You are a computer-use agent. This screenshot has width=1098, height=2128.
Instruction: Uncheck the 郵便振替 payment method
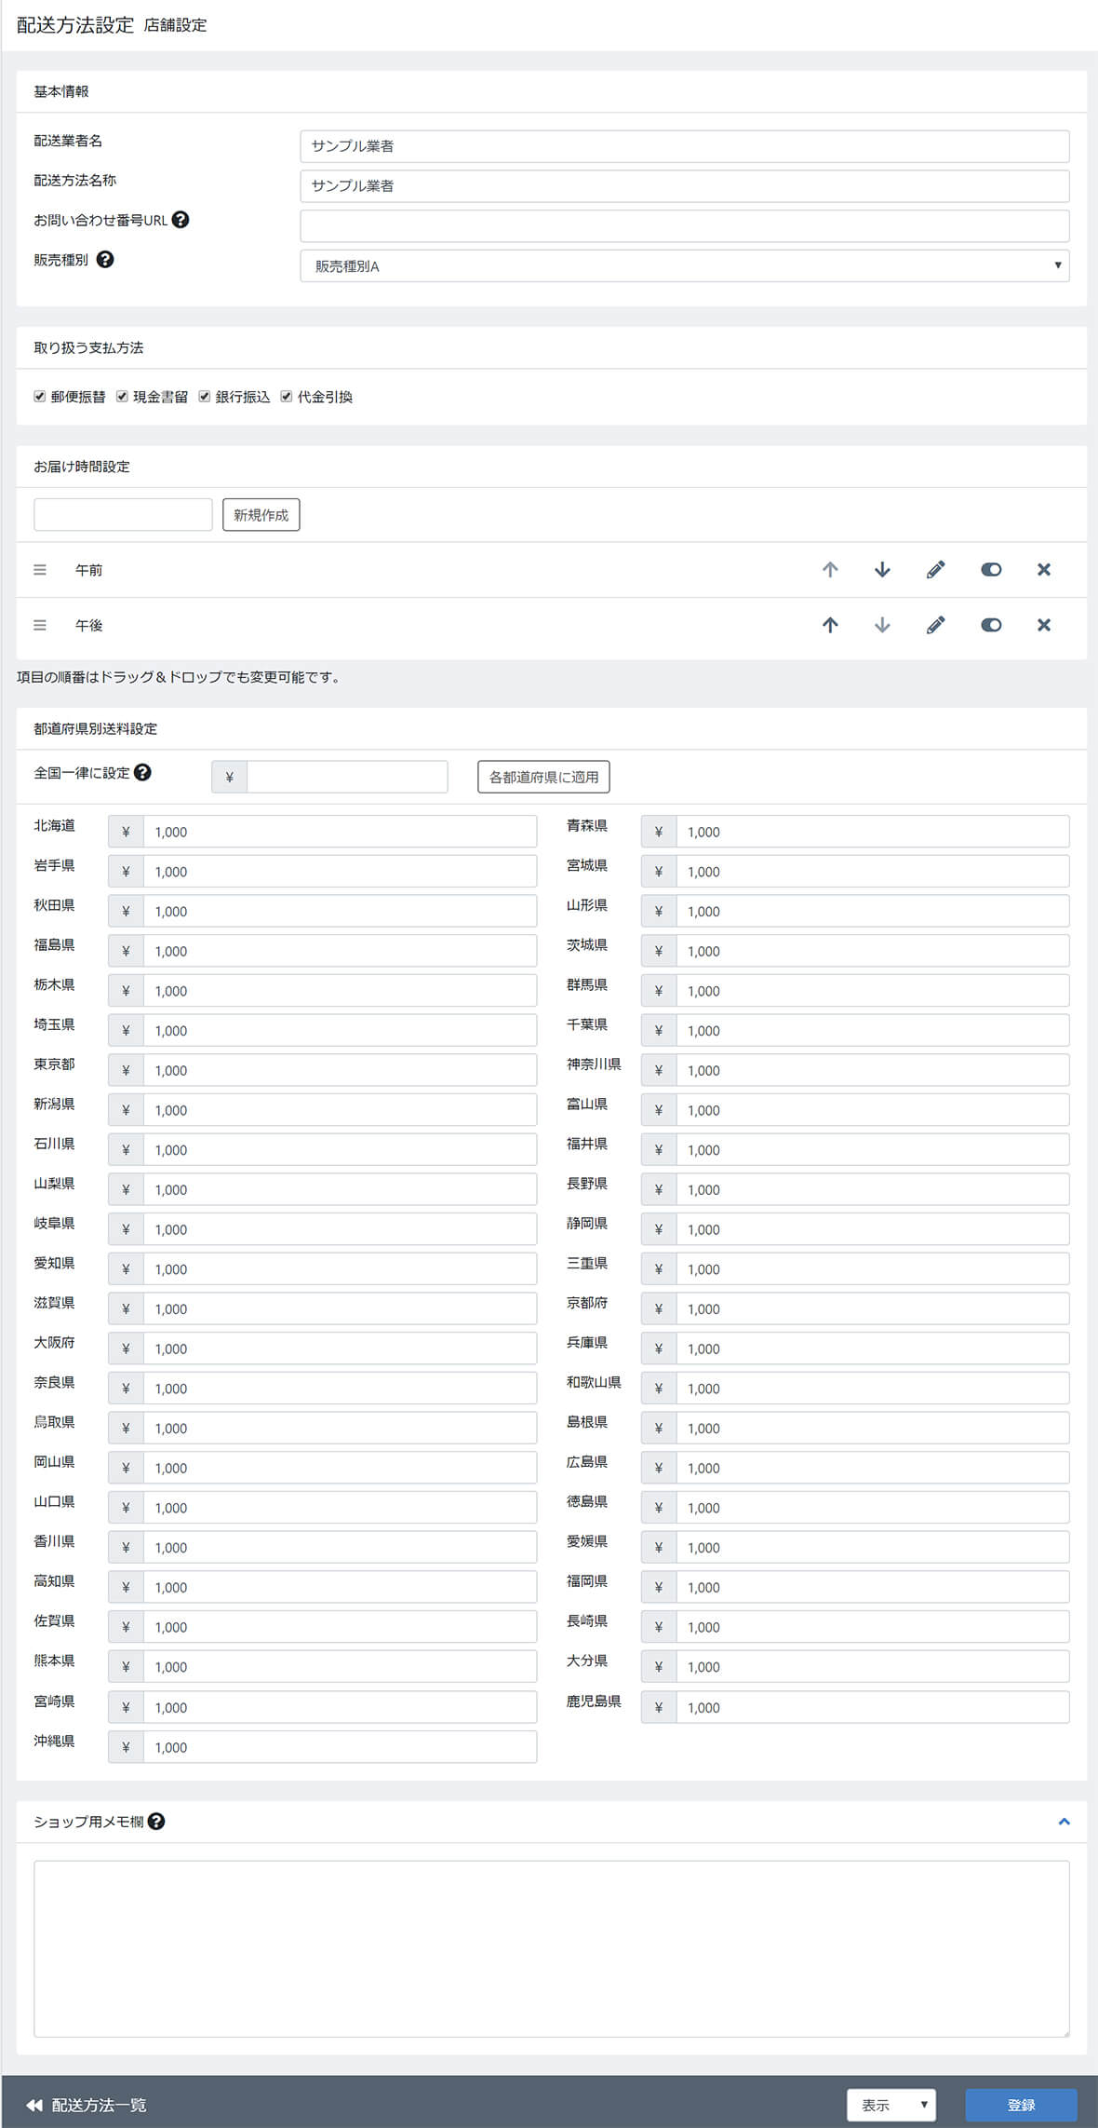point(40,397)
